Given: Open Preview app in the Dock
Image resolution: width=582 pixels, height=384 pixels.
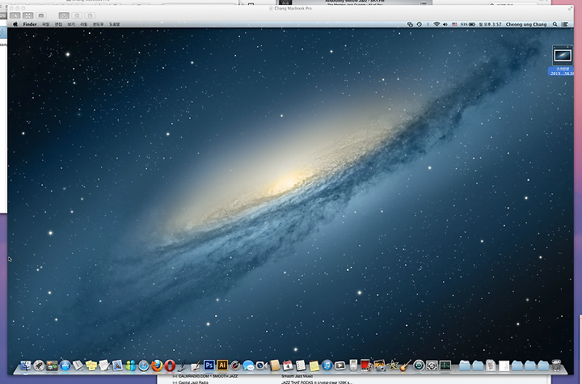Looking at the screenshot, I should [117, 365].
